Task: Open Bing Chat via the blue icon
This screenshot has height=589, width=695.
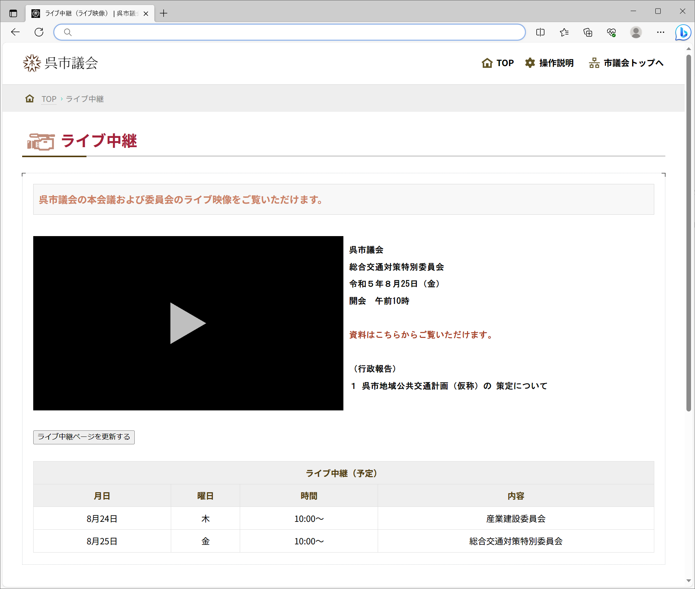Action: coord(682,33)
